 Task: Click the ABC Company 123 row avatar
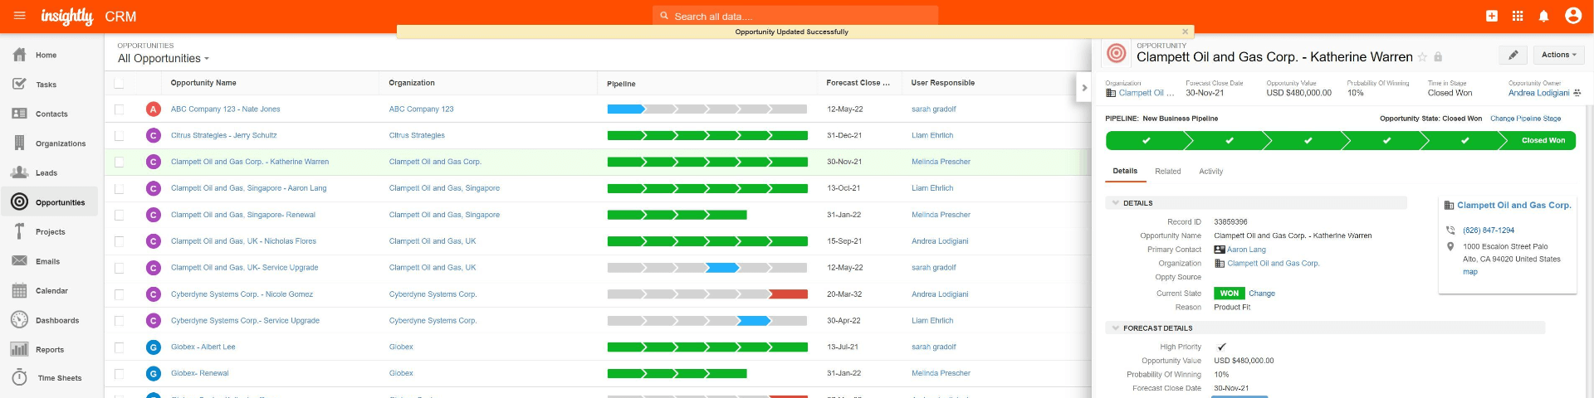153,109
